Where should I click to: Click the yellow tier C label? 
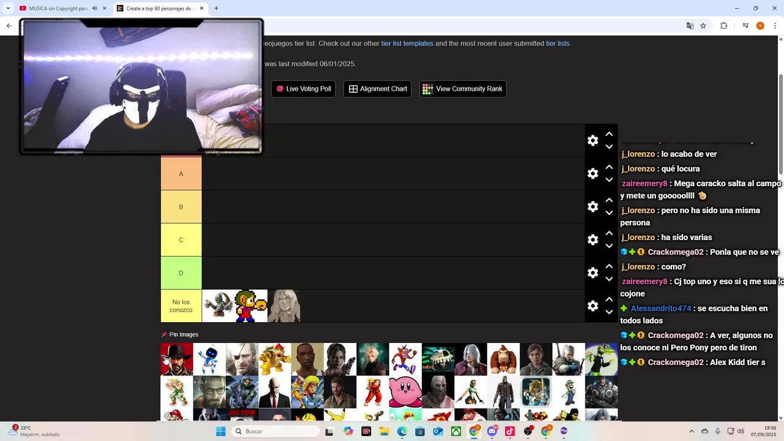[x=181, y=240]
